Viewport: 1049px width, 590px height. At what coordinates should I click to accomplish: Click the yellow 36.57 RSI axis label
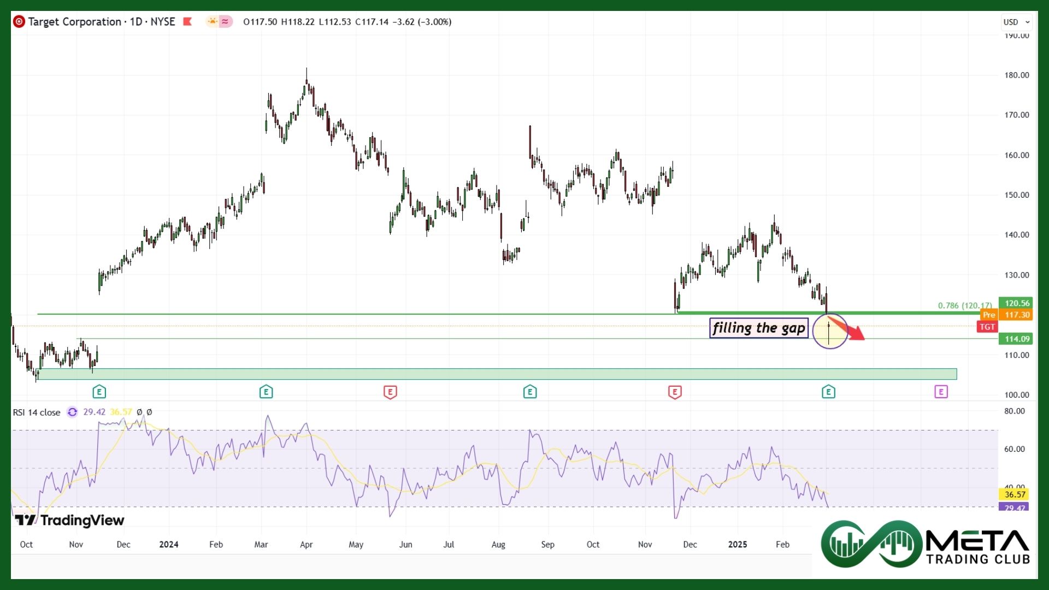1015,494
